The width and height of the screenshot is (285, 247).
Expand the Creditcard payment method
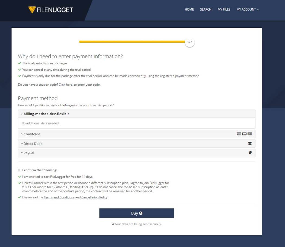(136, 134)
